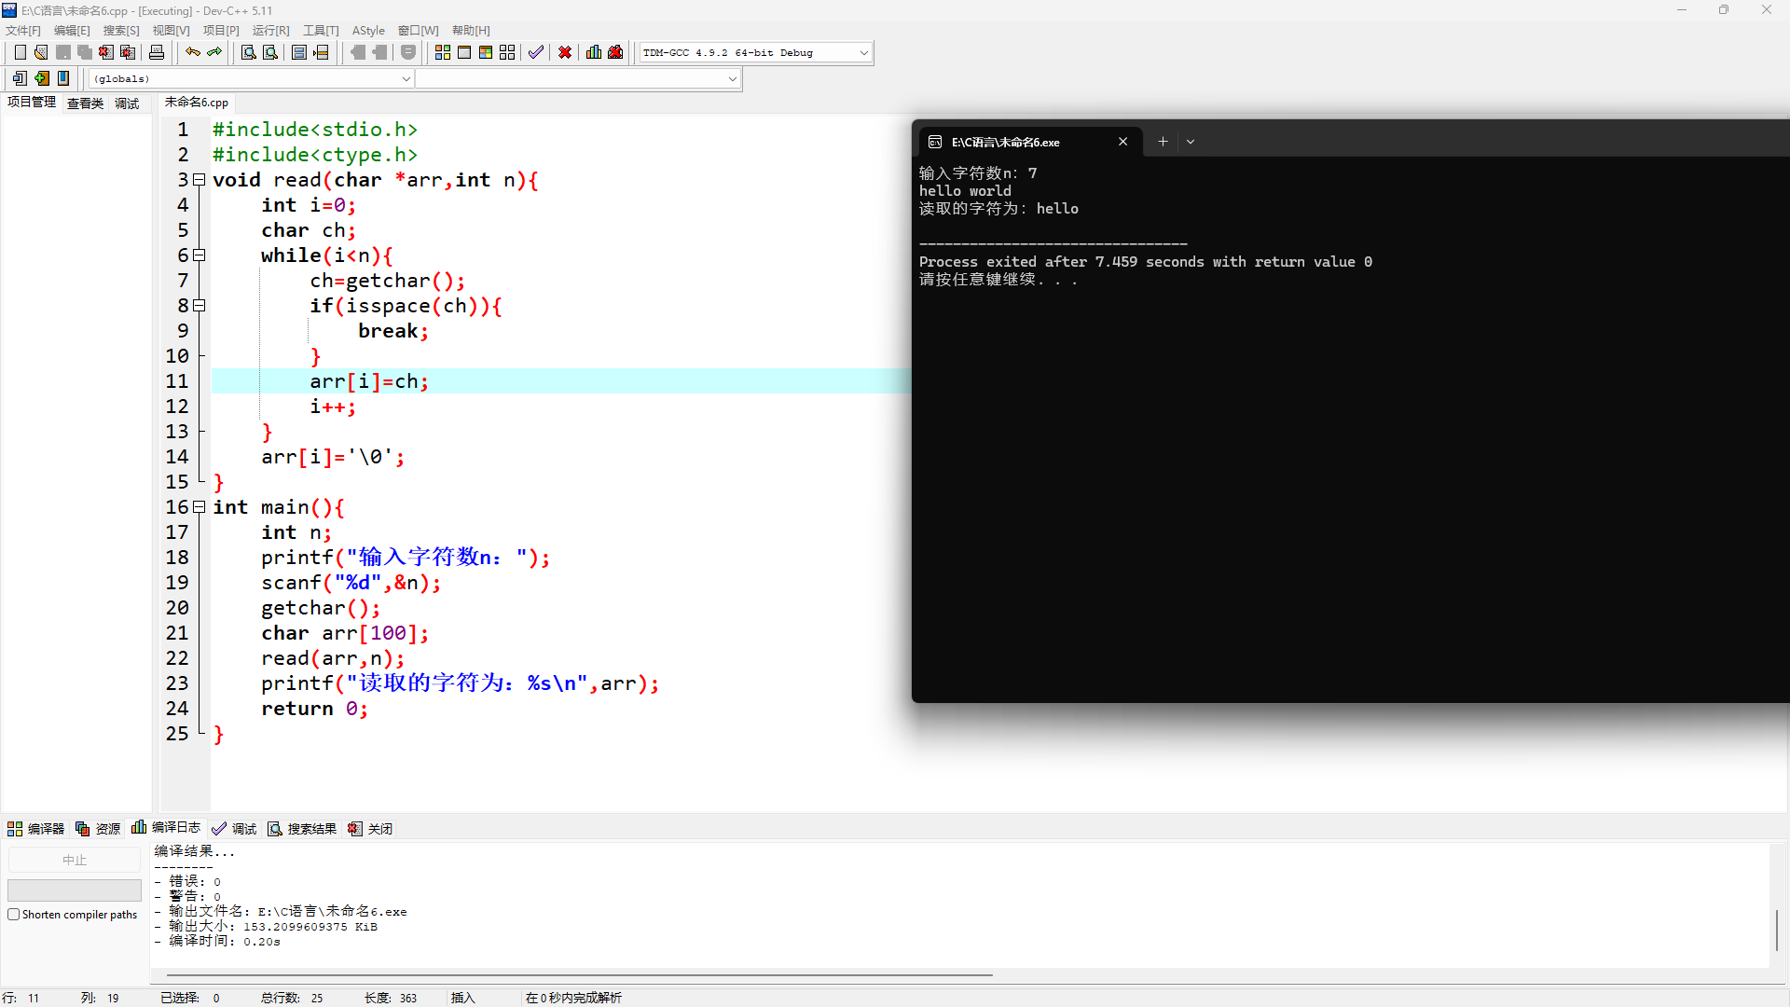Click the Compile icon in toolbar
The image size is (1790, 1007).
443,52
